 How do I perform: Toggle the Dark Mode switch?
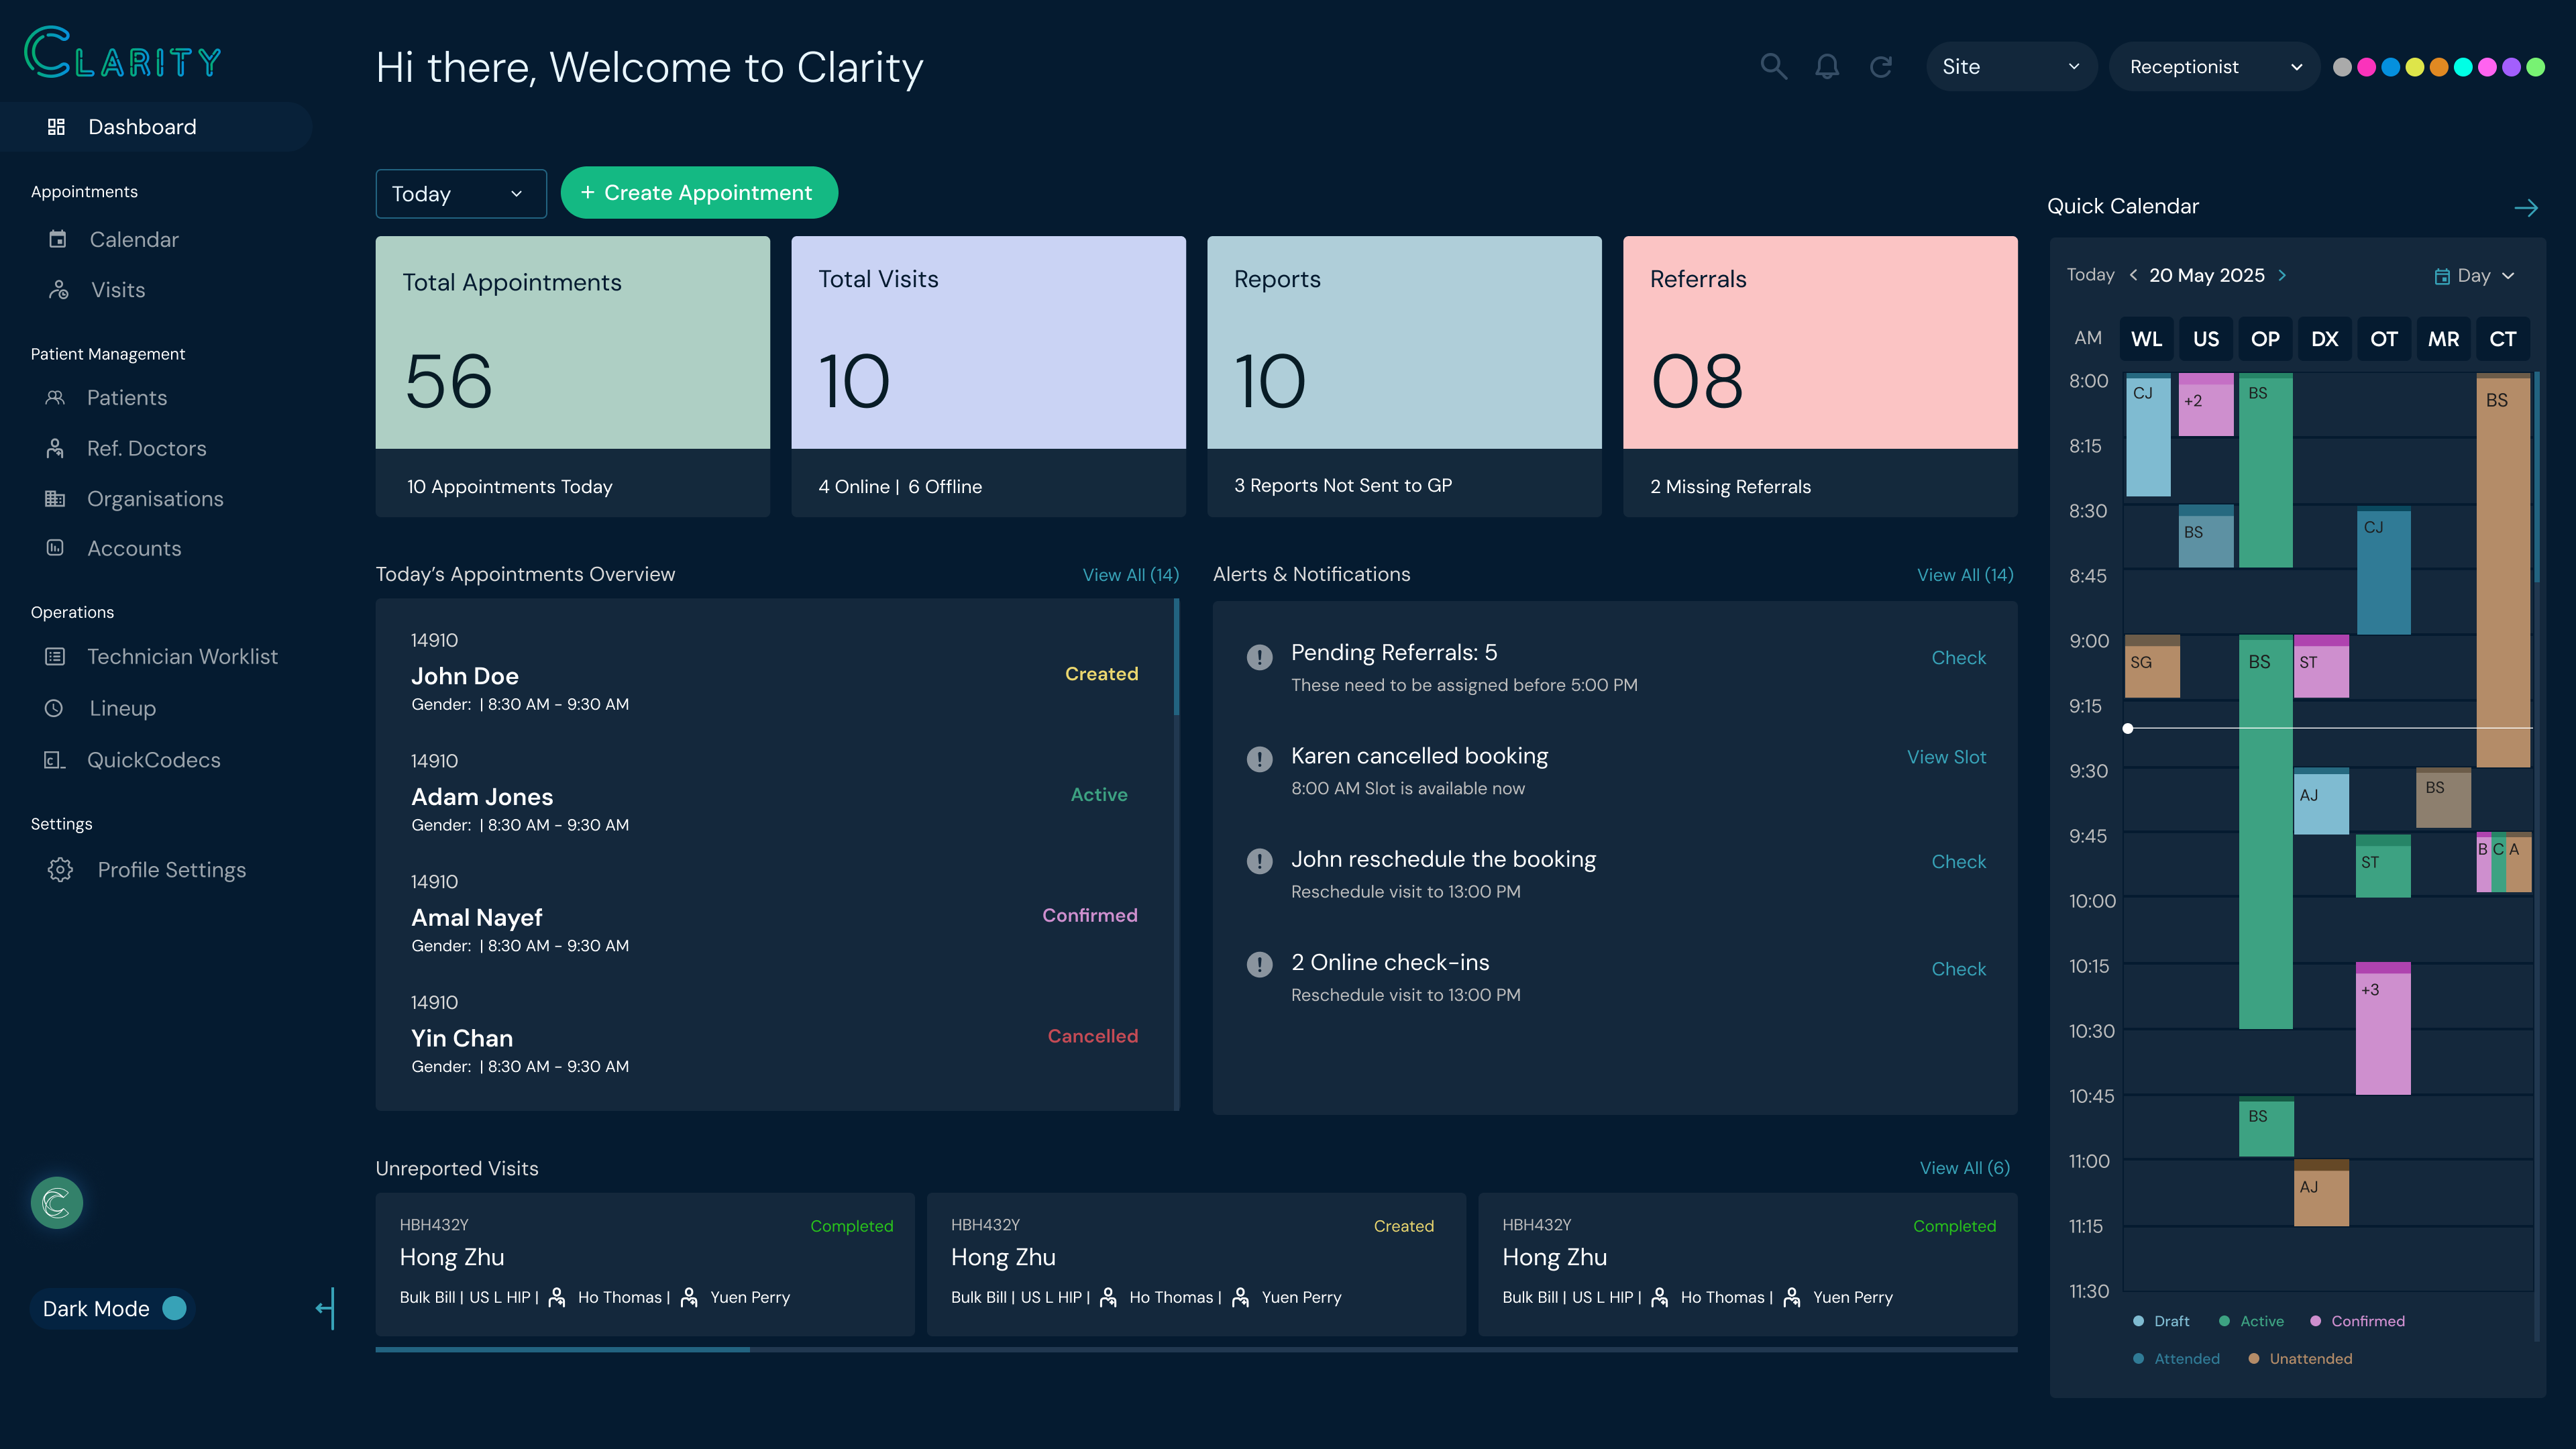tap(174, 1308)
